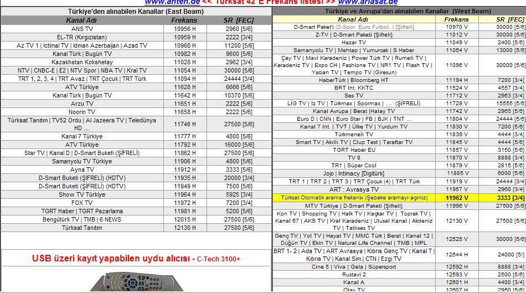
Task: Click frequency 10968 H cell
Action: point(185,45)
